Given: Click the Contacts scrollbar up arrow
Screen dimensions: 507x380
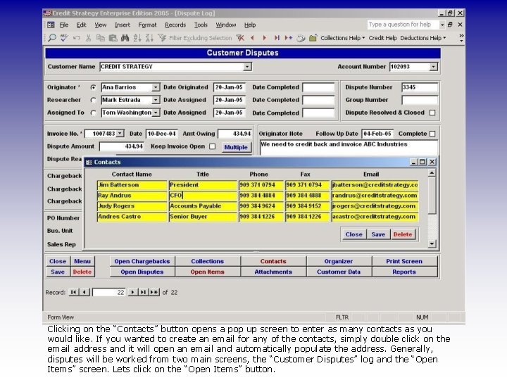Looking at the screenshot, I should point(432,173).
